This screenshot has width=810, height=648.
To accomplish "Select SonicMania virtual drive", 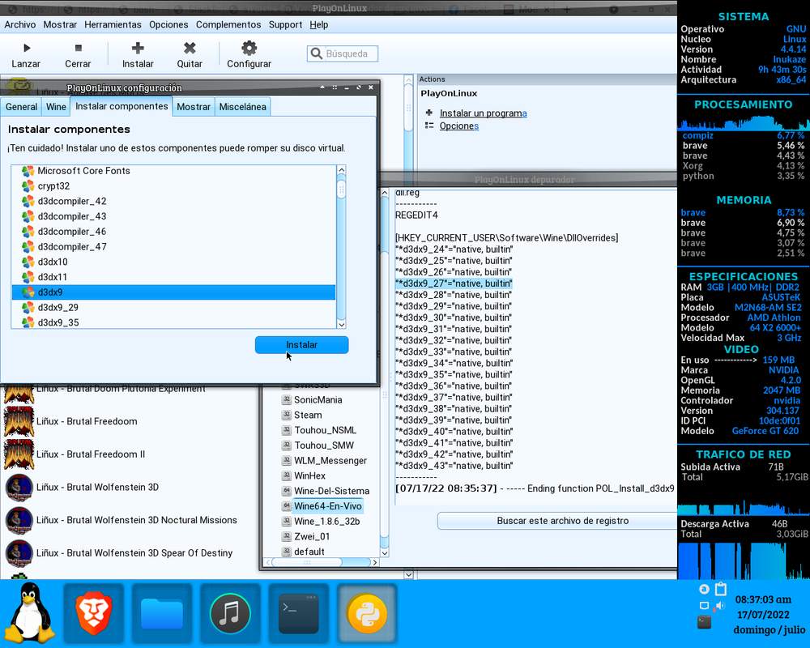I will coord(318,400).
